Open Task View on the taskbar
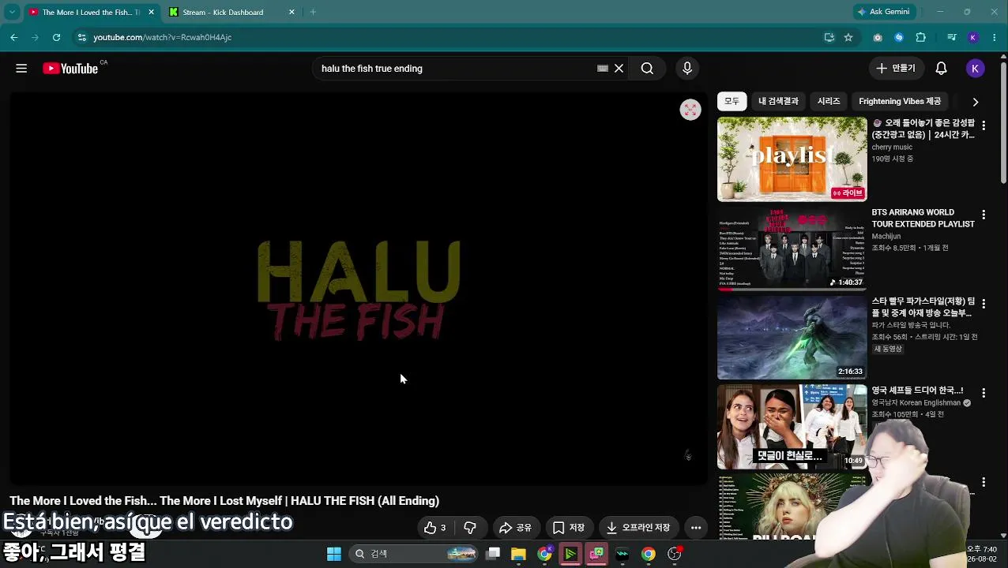The height and width of the screenshot is (568, 1008). [493, 554]
